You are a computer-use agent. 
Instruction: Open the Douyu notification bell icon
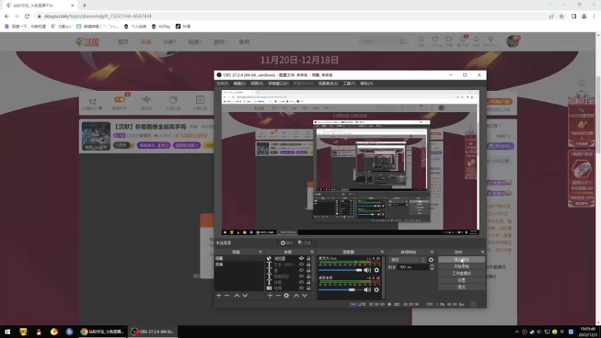coord(476,40)
